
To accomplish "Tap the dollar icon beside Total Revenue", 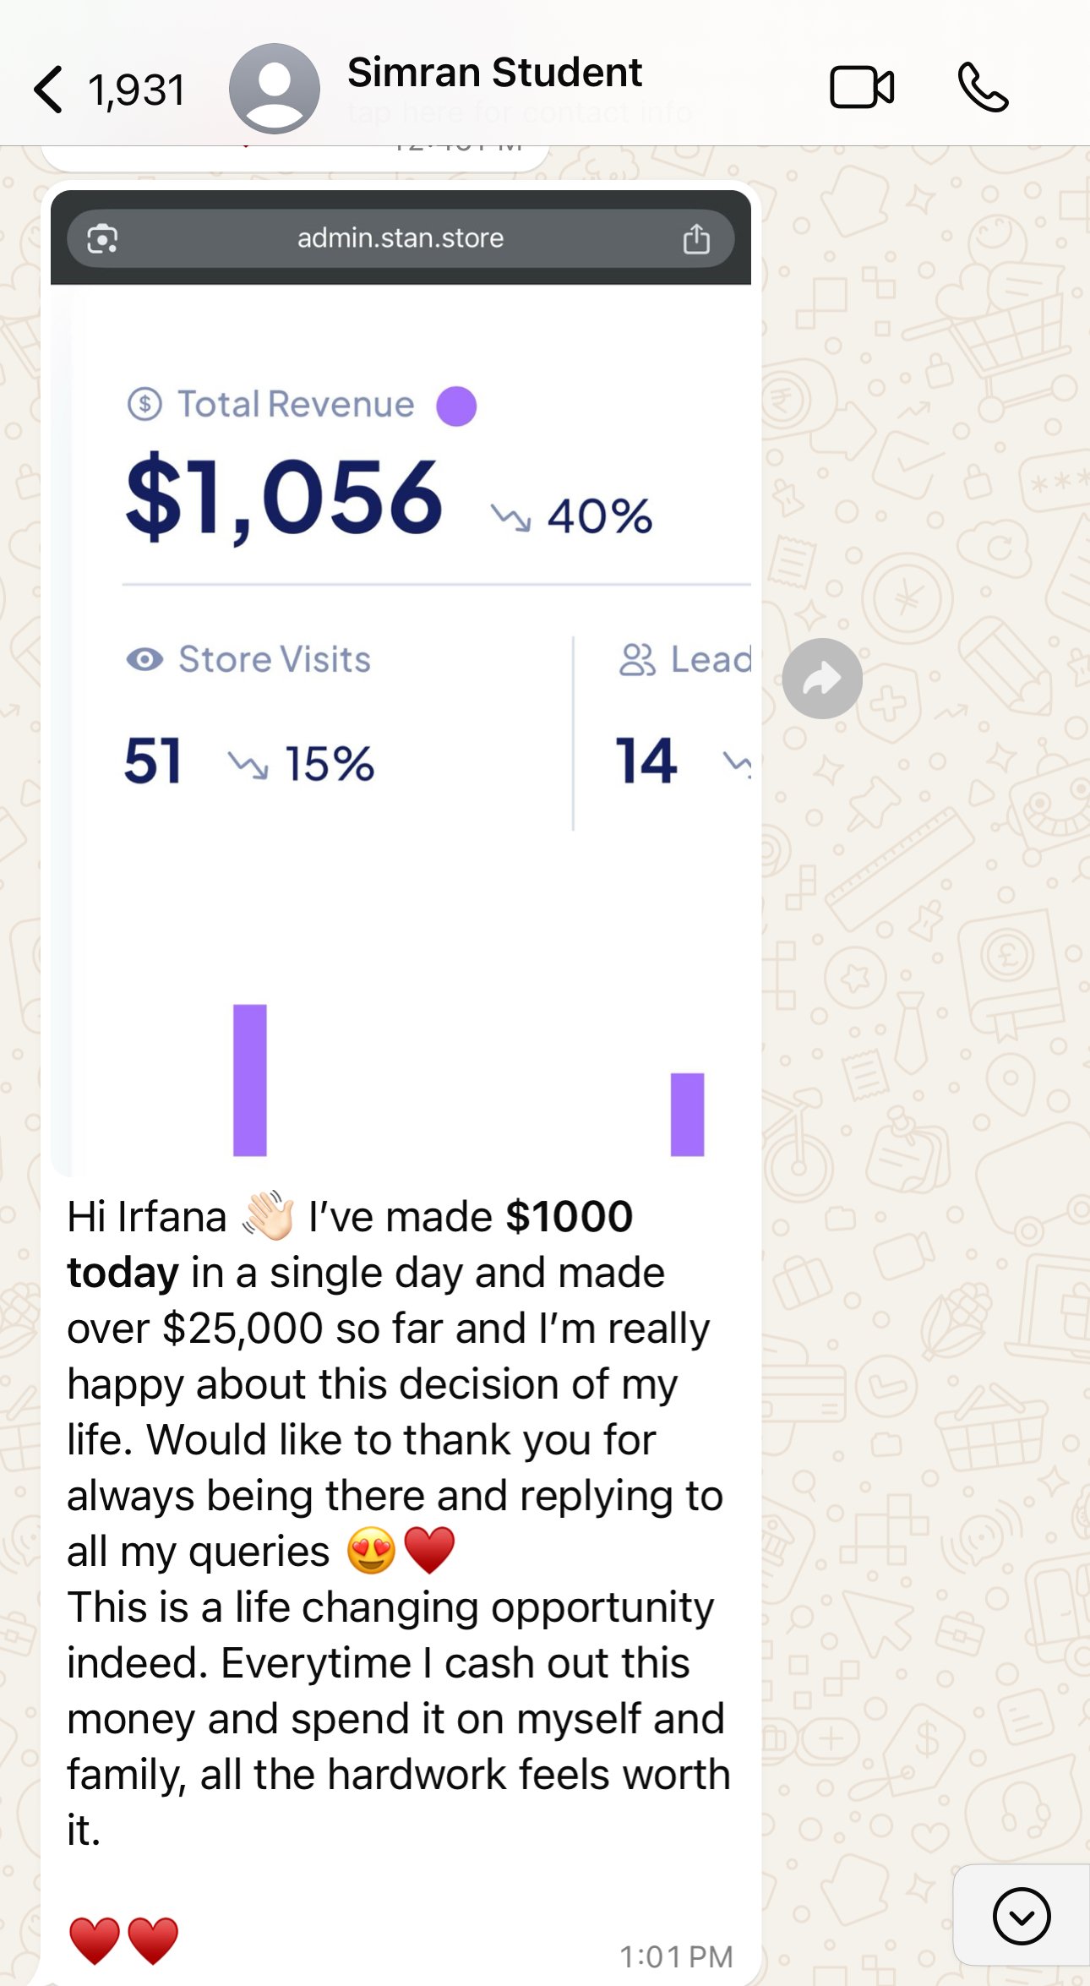I will pyautogui.click(x=144, y=404).
